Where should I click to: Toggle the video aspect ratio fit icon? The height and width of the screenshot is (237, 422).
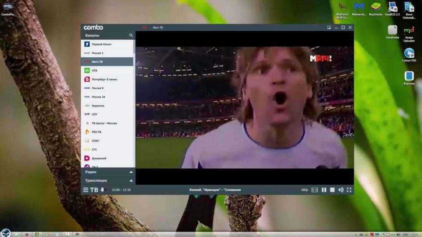315,190
